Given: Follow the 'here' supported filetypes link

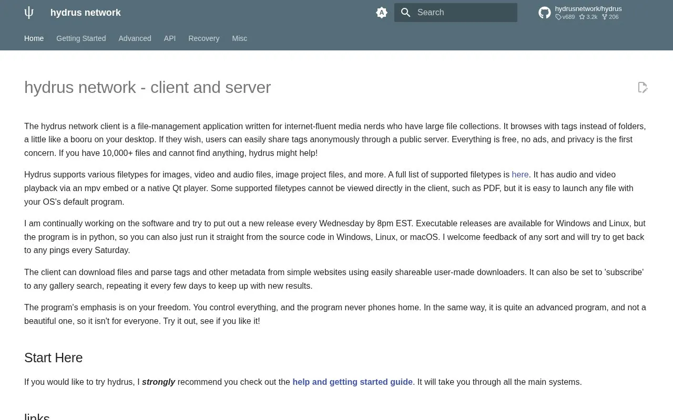Looking at the screenshot, I should pyautogui.click(x=520, y=174).
